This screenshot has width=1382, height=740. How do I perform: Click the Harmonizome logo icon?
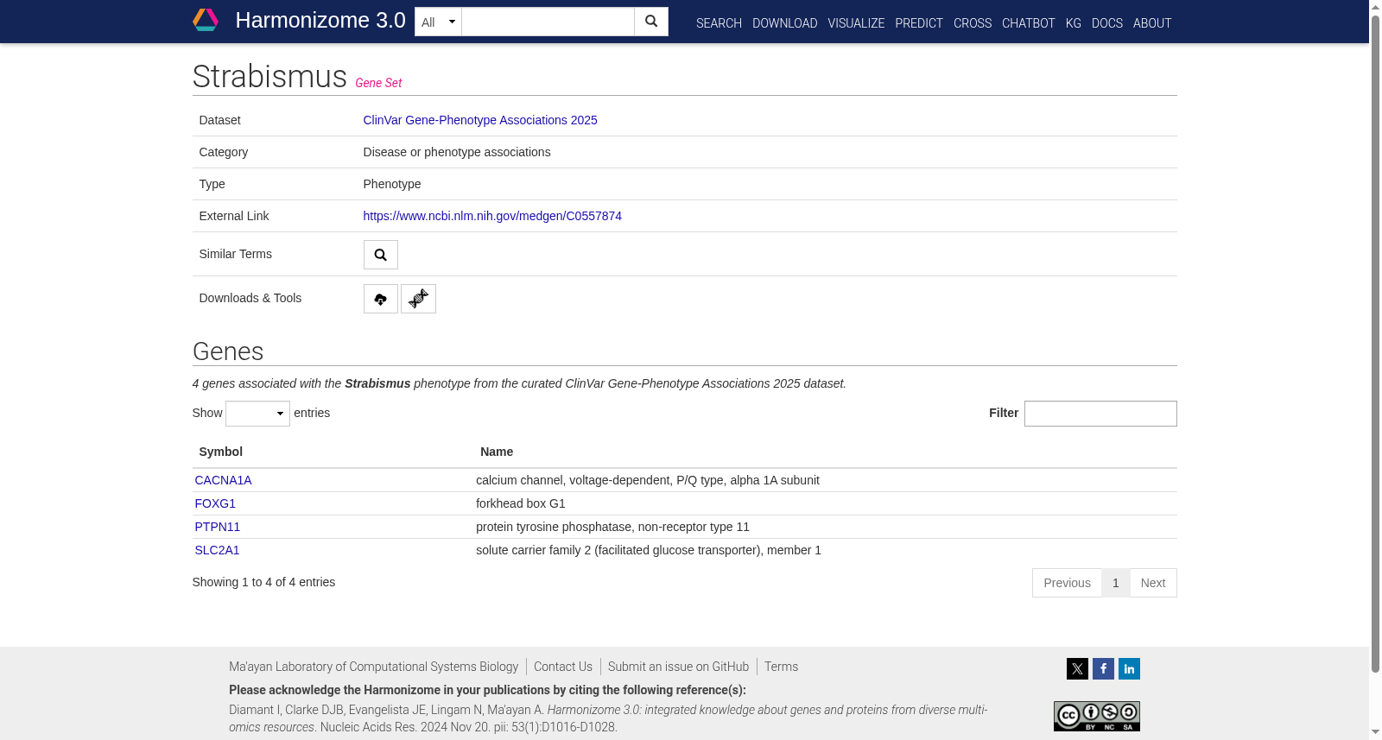(206, 20)
